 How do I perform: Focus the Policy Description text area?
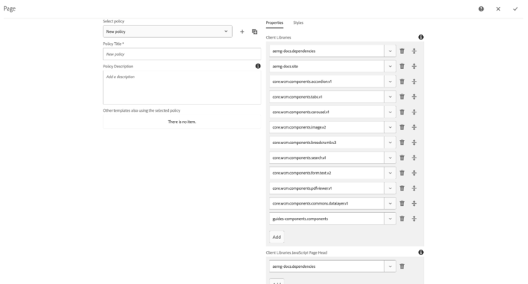[x=182, y=88]
